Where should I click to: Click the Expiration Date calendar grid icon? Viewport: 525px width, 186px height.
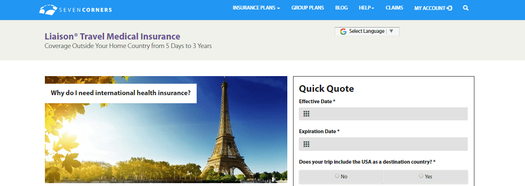306,144
